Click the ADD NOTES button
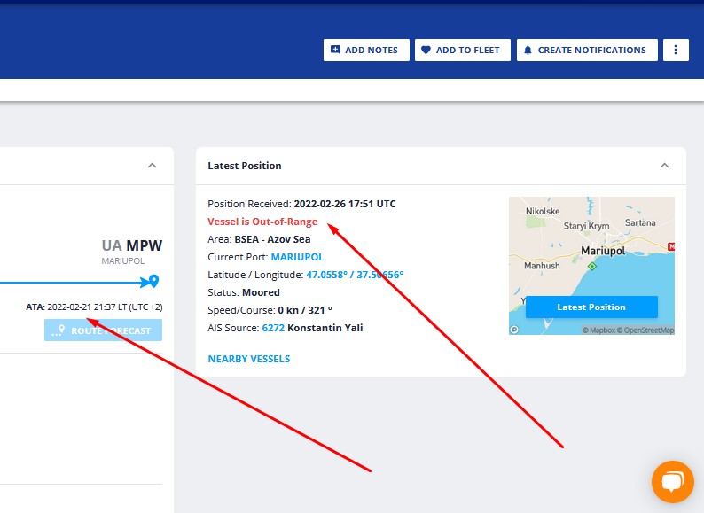This screenshot has height=513, width=704. (x=366, y=50)
